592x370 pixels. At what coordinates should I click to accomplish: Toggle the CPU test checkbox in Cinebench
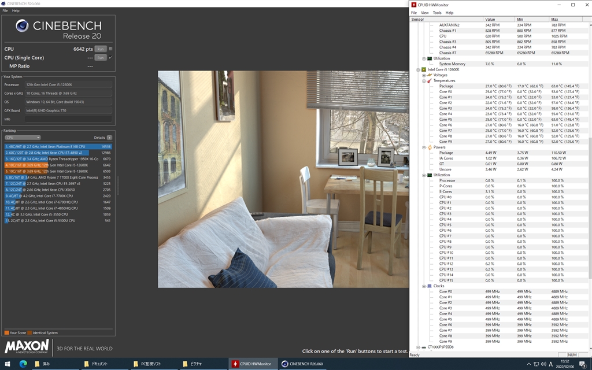110,49
